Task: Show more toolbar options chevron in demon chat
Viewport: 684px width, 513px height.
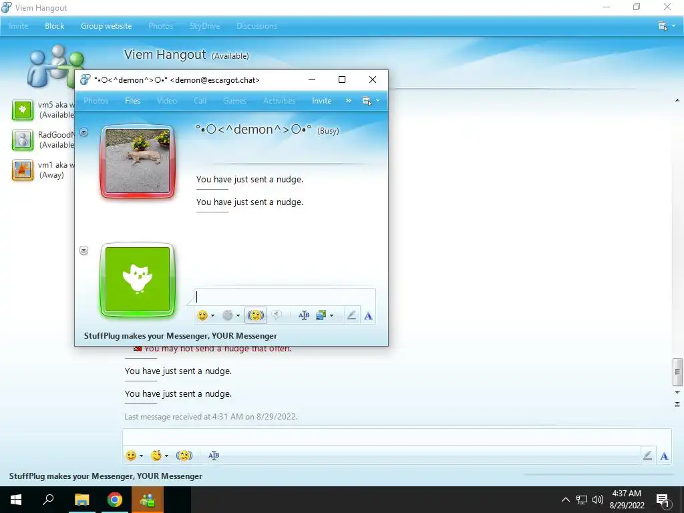Action: point(348,101)
